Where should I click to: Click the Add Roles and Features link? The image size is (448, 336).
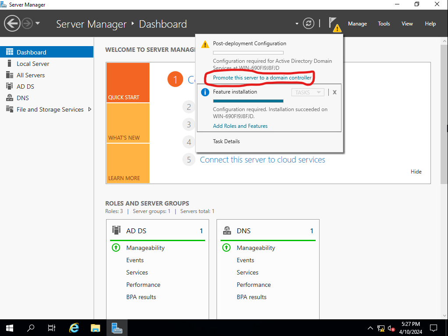pos(240,126)
